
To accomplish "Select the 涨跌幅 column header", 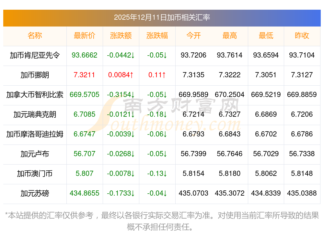I will click(x=157, y=36).
